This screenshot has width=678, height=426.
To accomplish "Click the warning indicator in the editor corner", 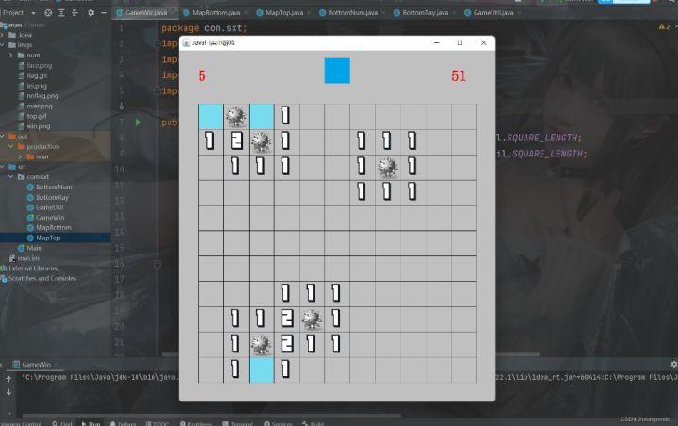I will click(660, 27).
